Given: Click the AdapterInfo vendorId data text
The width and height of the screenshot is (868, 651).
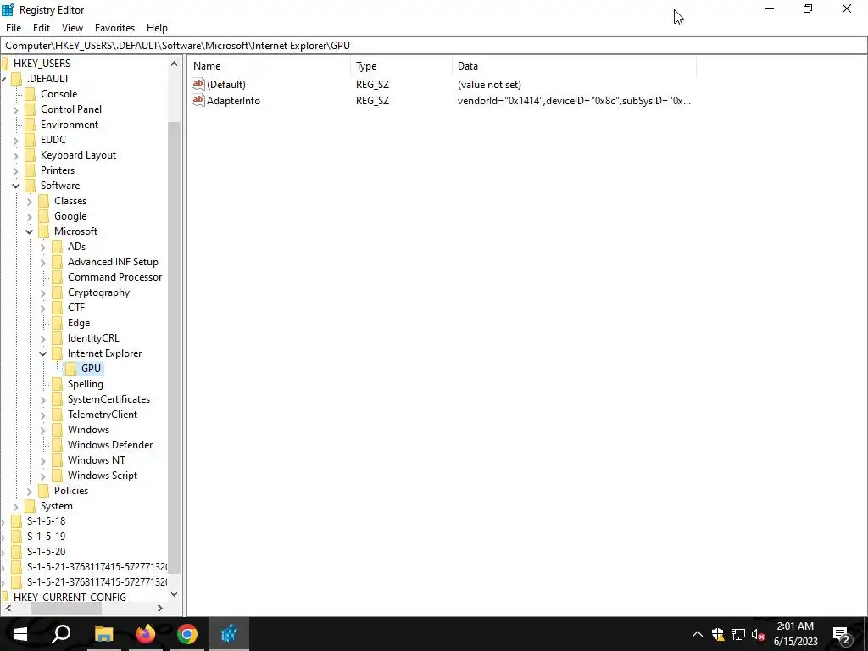Looking at the screenshot, I should coord(574,101).
